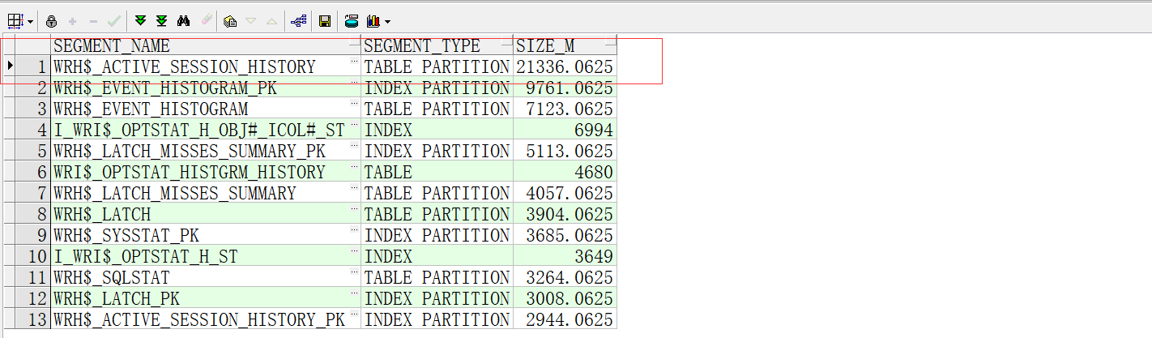Click the lock icon to edit data
The width and height of the screenshot is (1152, 338).
(x=51, y=21)
